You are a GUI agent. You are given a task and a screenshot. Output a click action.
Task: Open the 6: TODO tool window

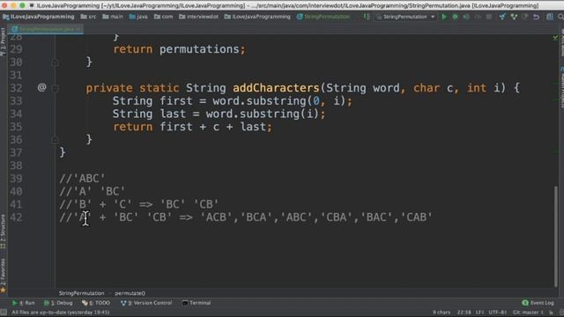pos(96,303)
